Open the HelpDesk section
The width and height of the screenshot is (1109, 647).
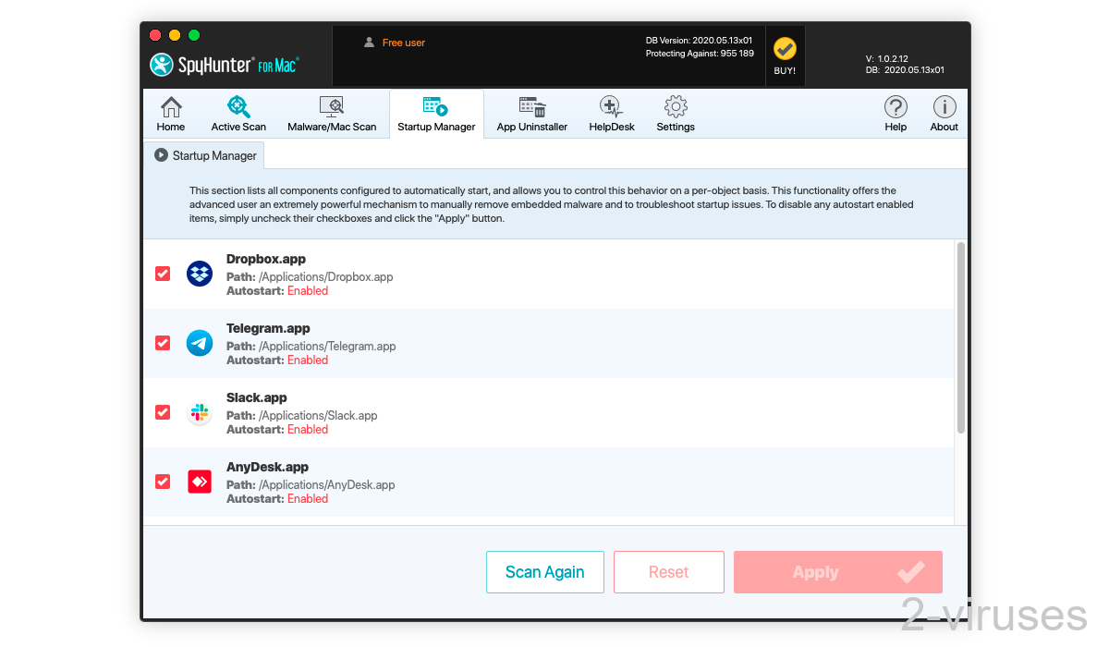[612, 115]
